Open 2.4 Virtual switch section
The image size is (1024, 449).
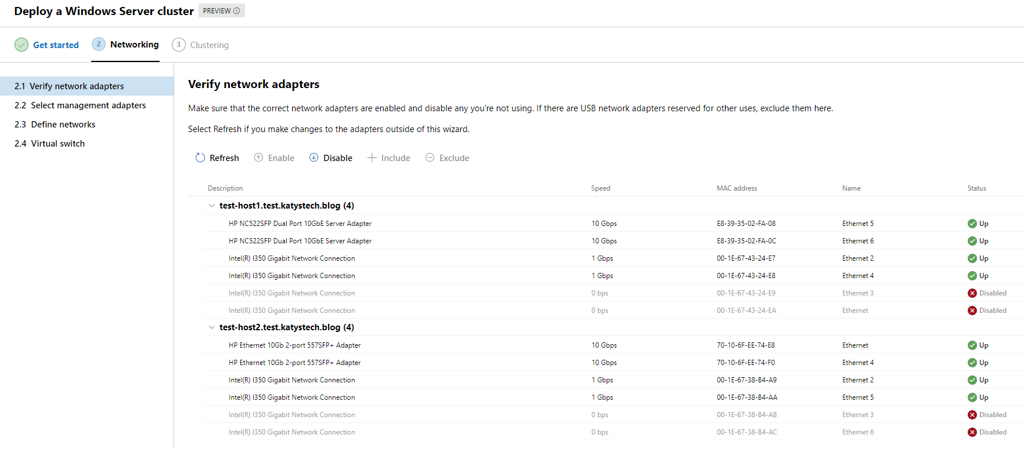(x=57, y=144)
